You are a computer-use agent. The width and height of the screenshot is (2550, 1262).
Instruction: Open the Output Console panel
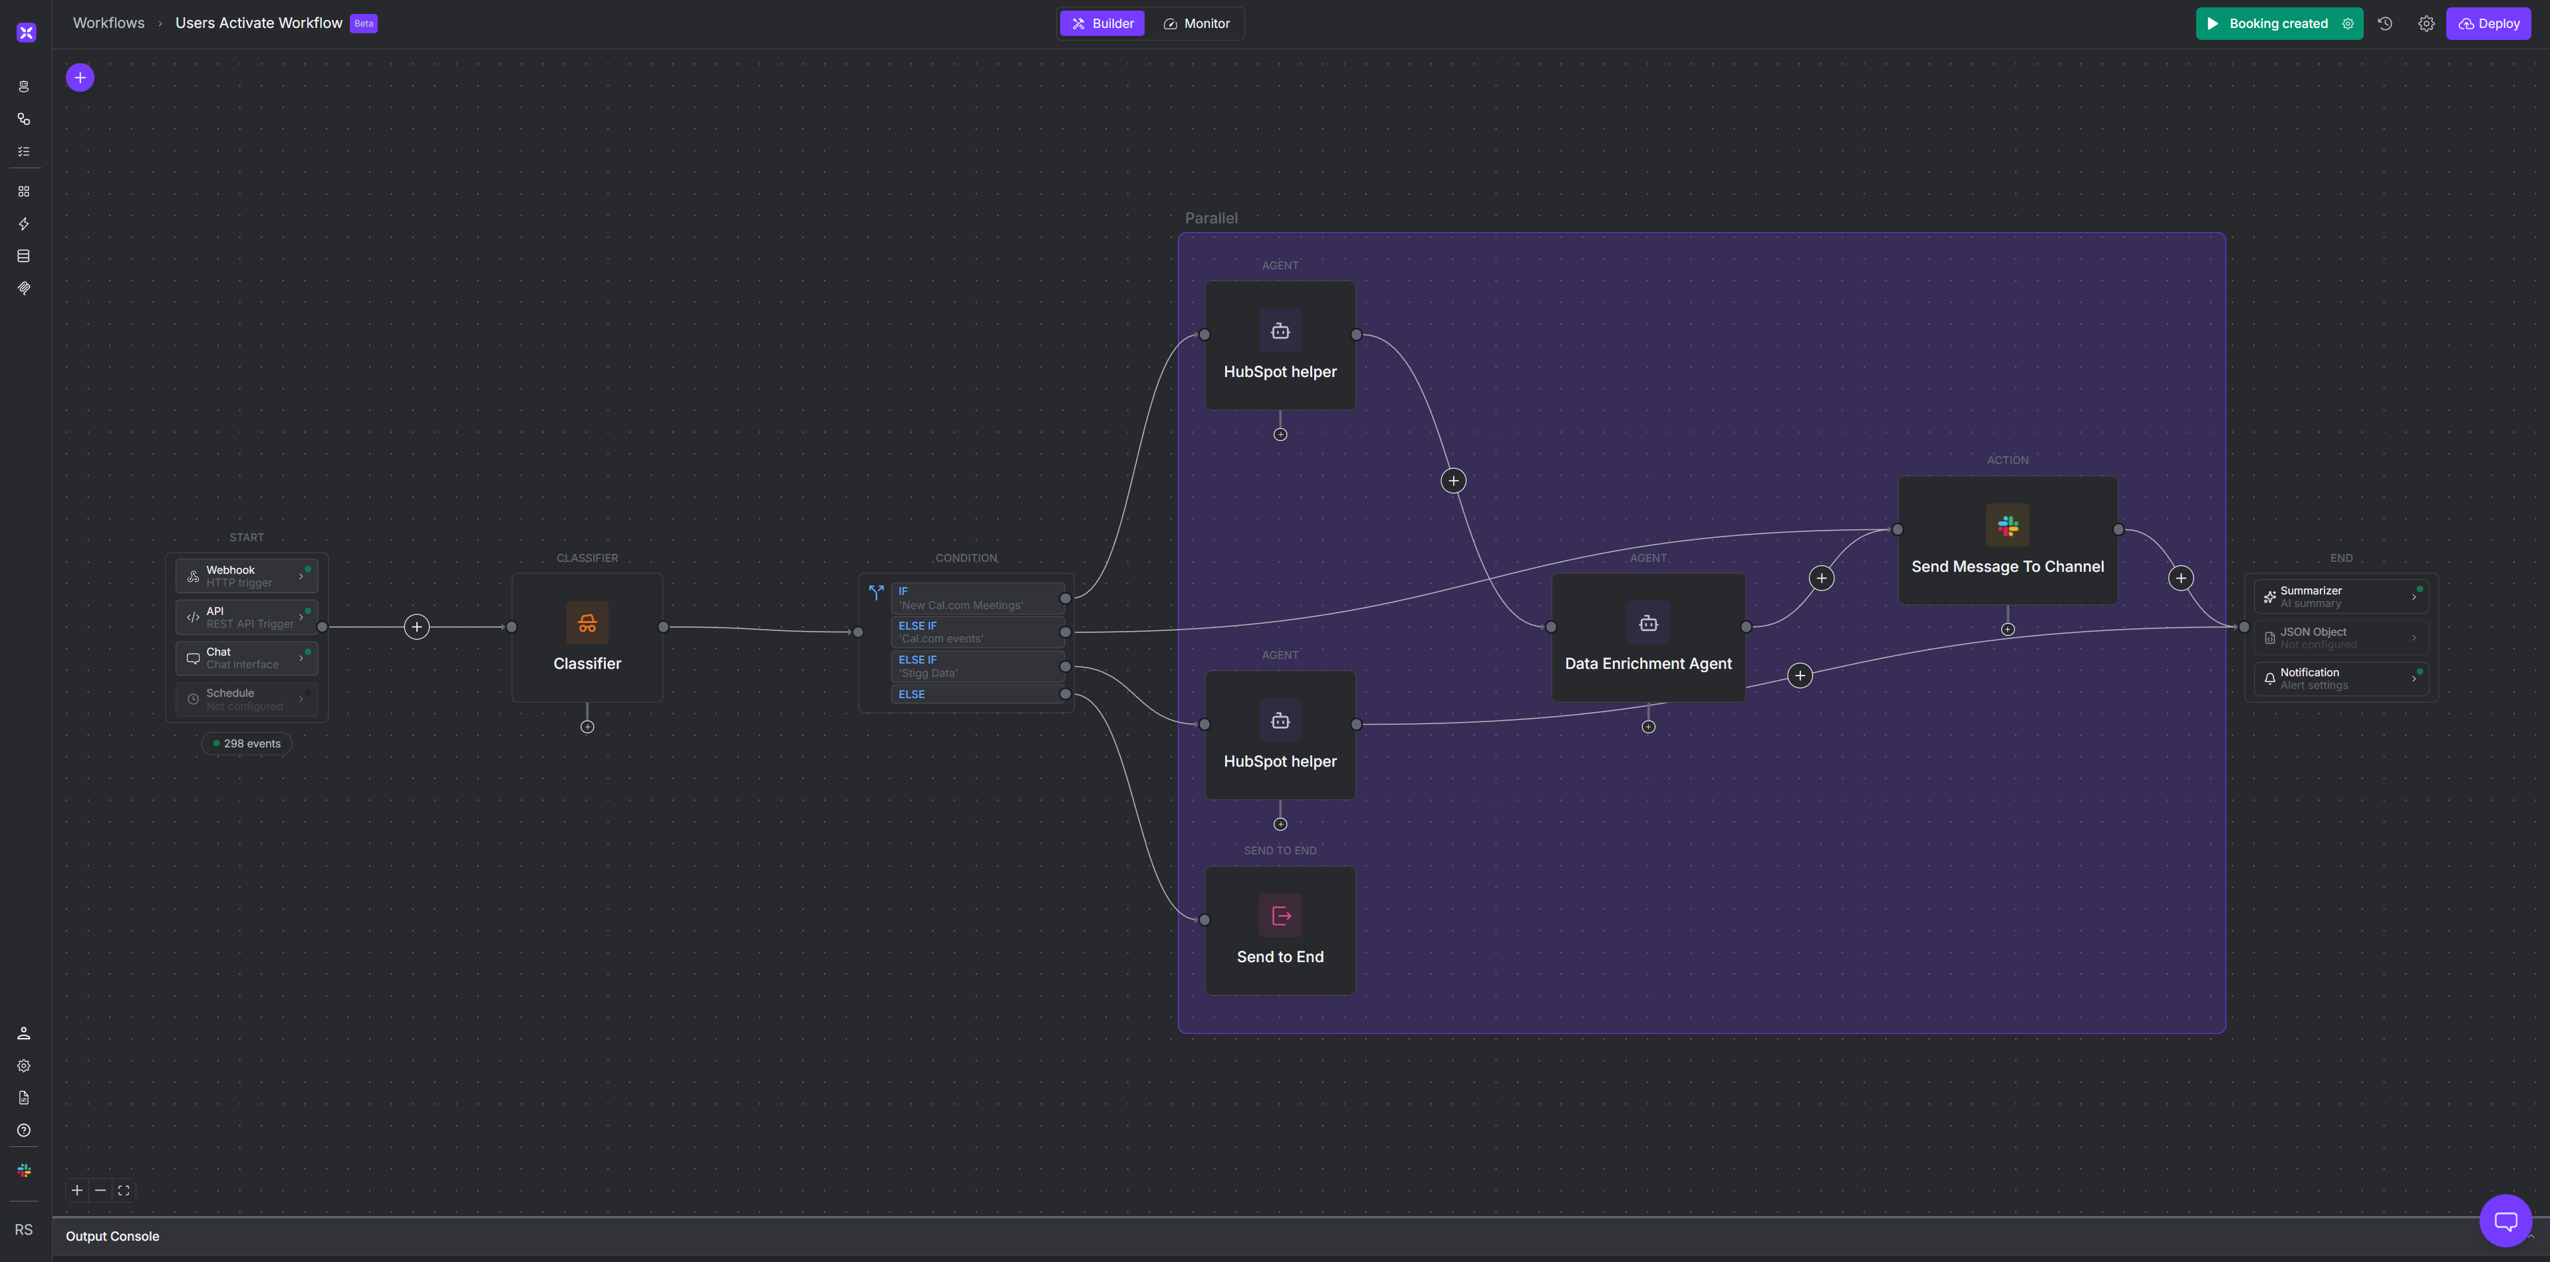(113, 1236)
